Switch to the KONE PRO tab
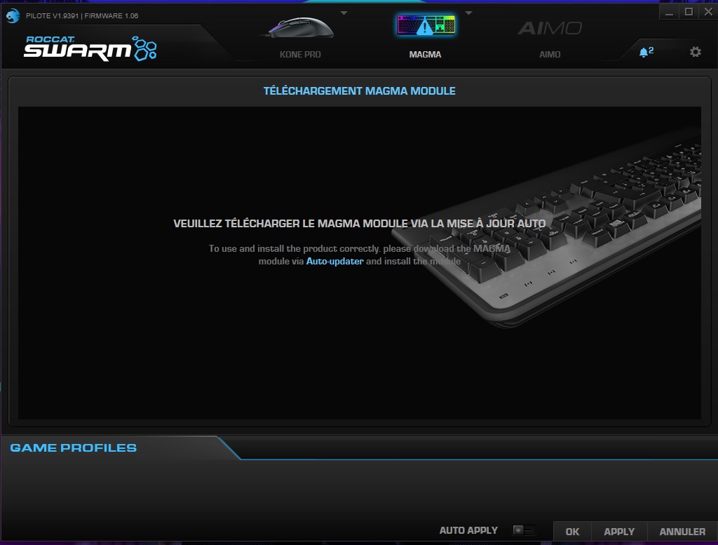Image resolution: width=718 pixels, height=545 pixels. [x=300, y=55]
